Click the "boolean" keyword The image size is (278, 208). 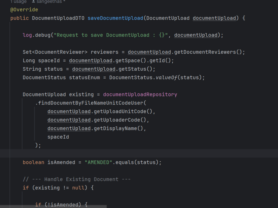point(34,162)
